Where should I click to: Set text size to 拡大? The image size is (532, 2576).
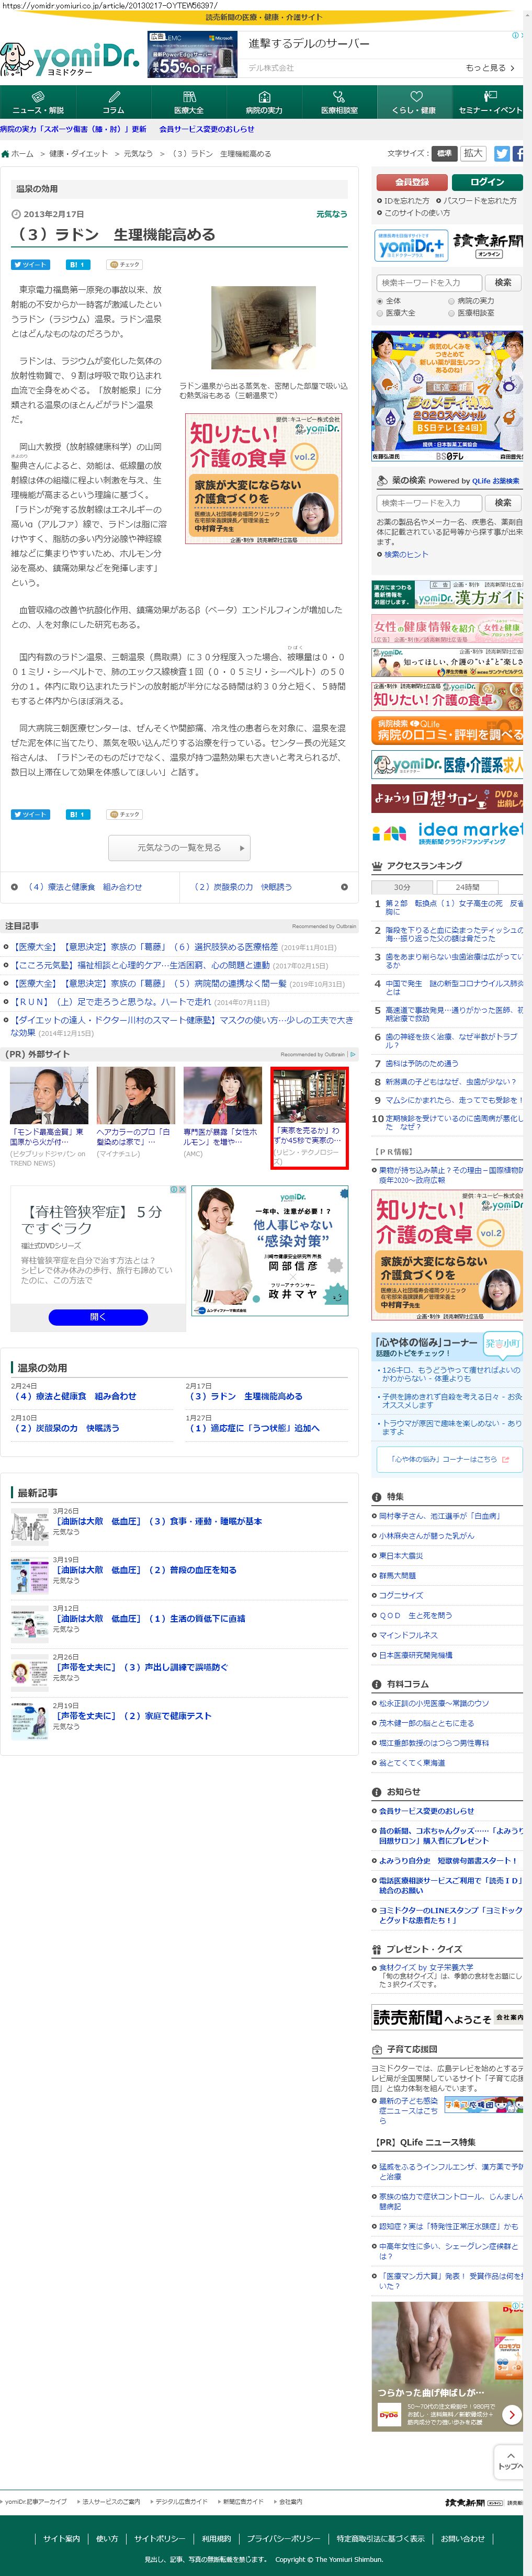click(473, 154)
